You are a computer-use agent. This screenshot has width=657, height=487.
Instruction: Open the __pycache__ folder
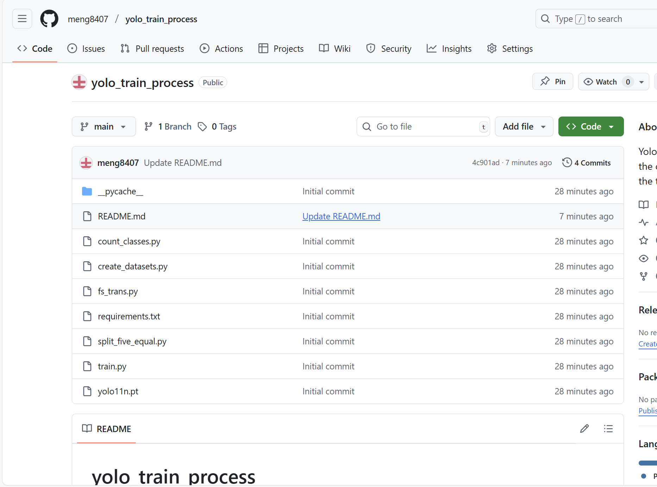[120, 191]
